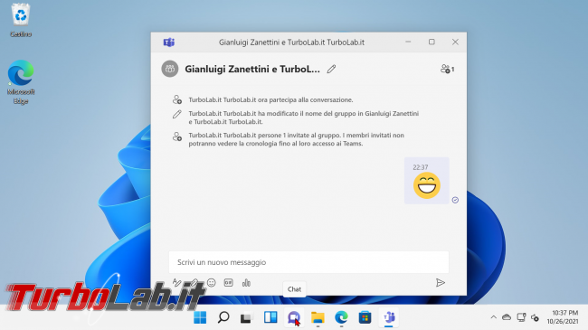Open the text formatting options
Image resolution: width=588 pixels, height=330 pixels.
pos(176,283)
